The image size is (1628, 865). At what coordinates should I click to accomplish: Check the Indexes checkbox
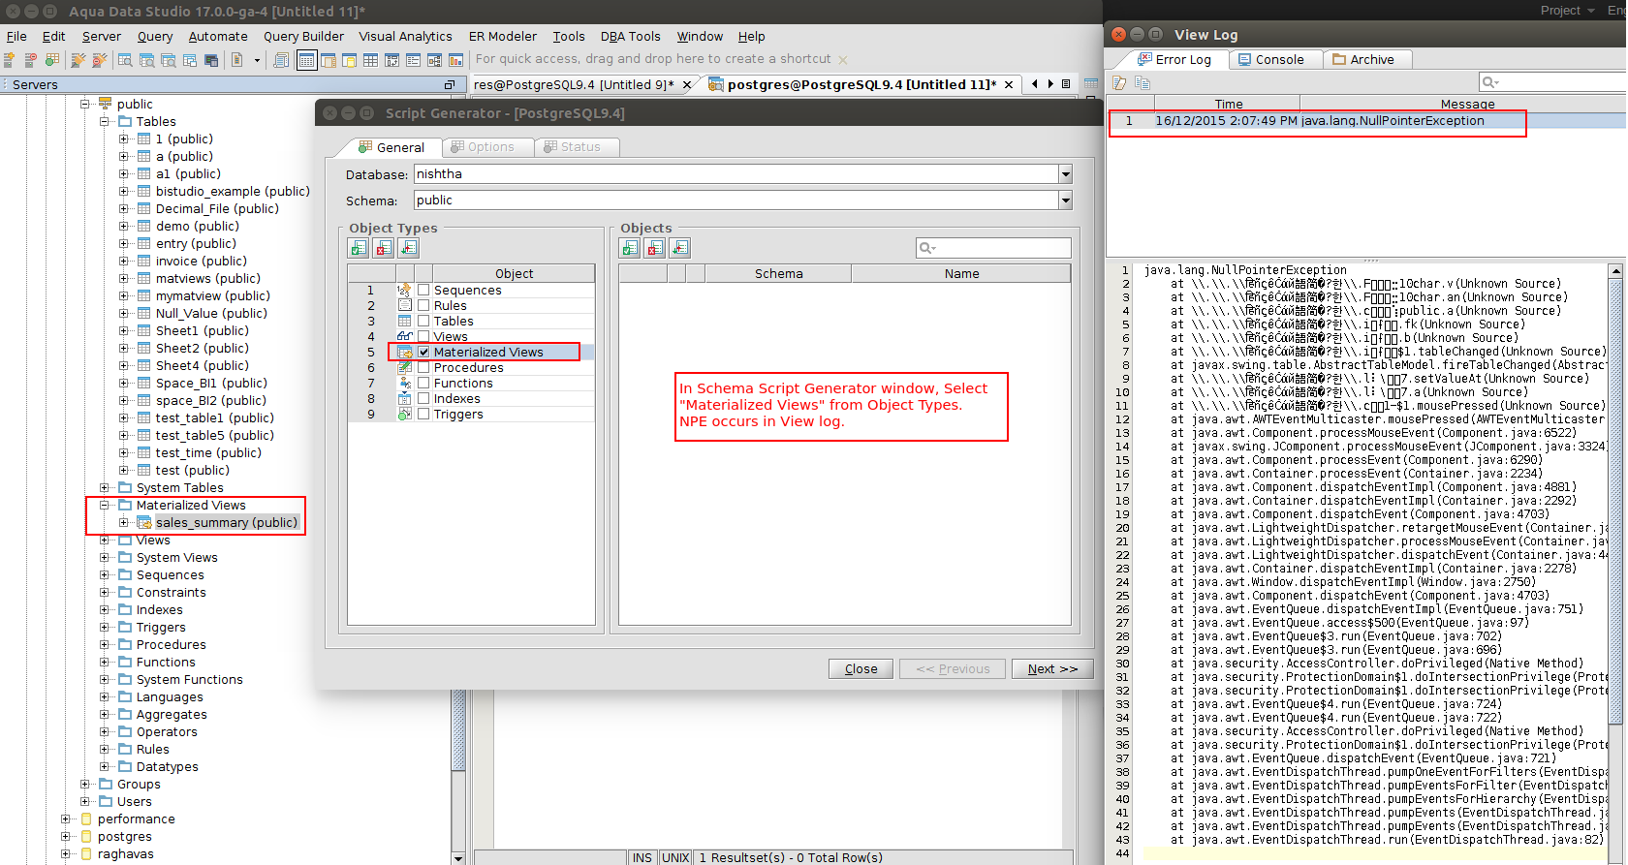pos(423,398)
